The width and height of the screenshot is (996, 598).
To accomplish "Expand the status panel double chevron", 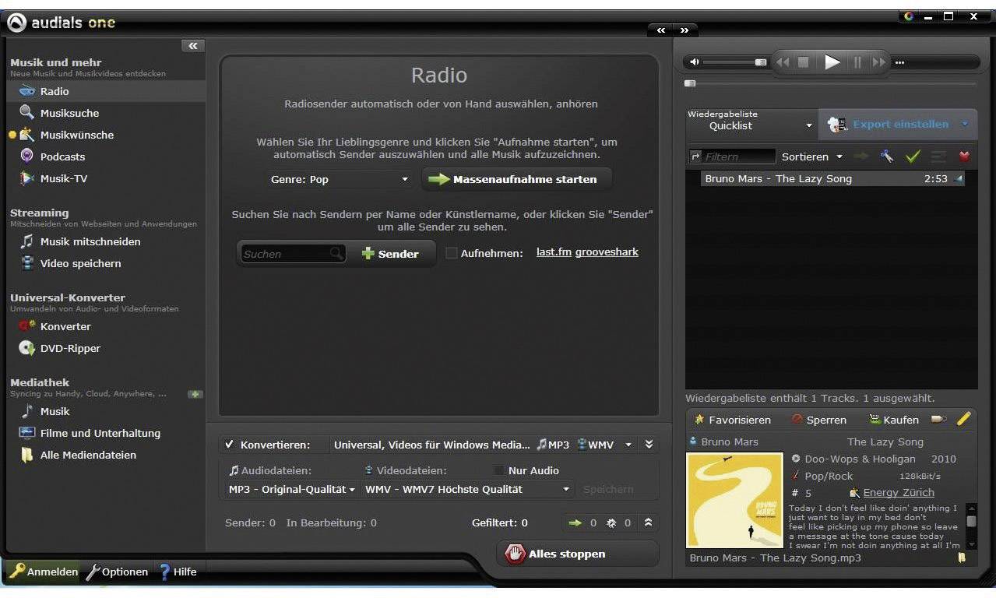I will click(x=648, y=522).
